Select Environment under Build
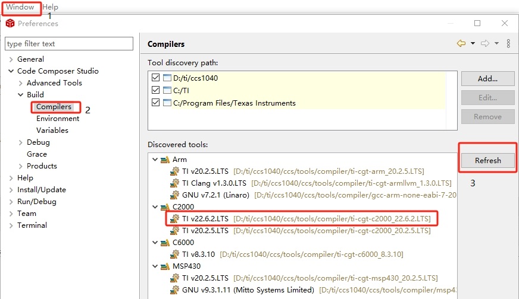Screen dimensions: 519x299 coord(58,119)
